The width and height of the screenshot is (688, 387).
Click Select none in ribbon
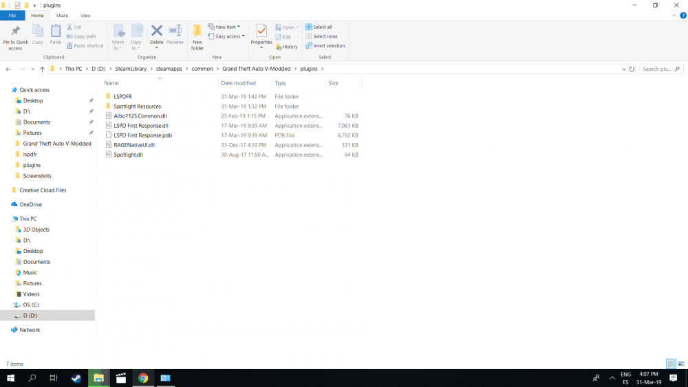click(x=321, y=36)
